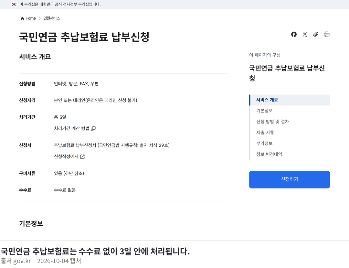Jump to 정보 변경내역 section
The width and height of the screenshot is (349, 268).
point(269,154)
